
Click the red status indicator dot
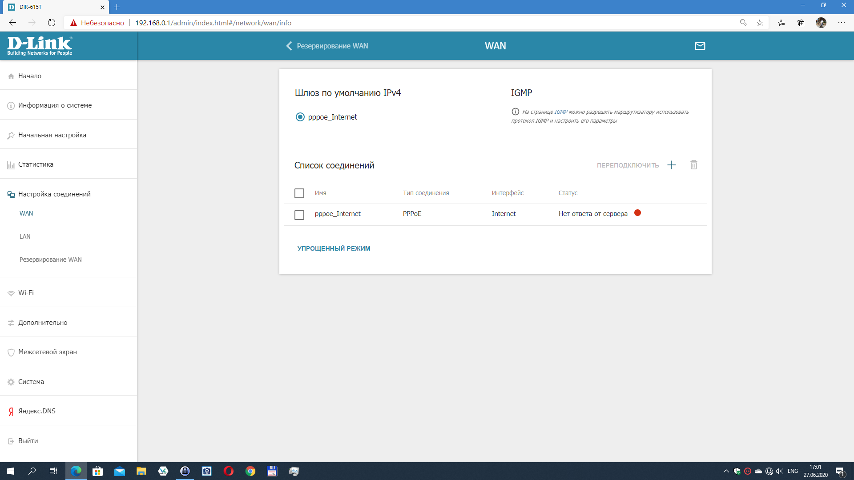pyautogui.click(x=637, y=213)
